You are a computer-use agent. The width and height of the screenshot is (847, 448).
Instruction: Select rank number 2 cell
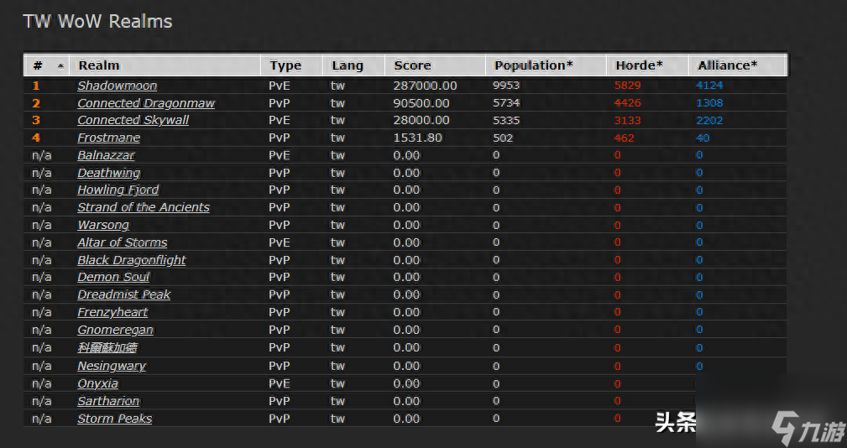[x=36, y=103]
